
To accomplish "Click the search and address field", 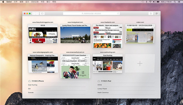I will point(91,14).
